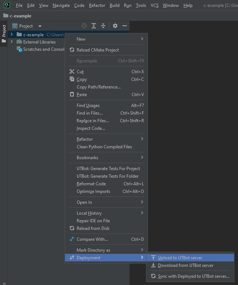The width and height of the screenshot is (238, 285).
Task: Click the CLion logo icon in title bar
Action: click(x=7, y=5)
